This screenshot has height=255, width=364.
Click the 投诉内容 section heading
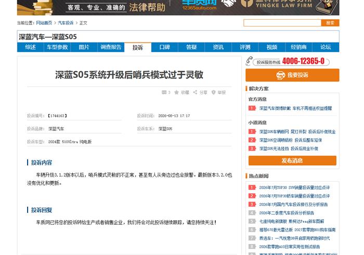click(42, 163)
